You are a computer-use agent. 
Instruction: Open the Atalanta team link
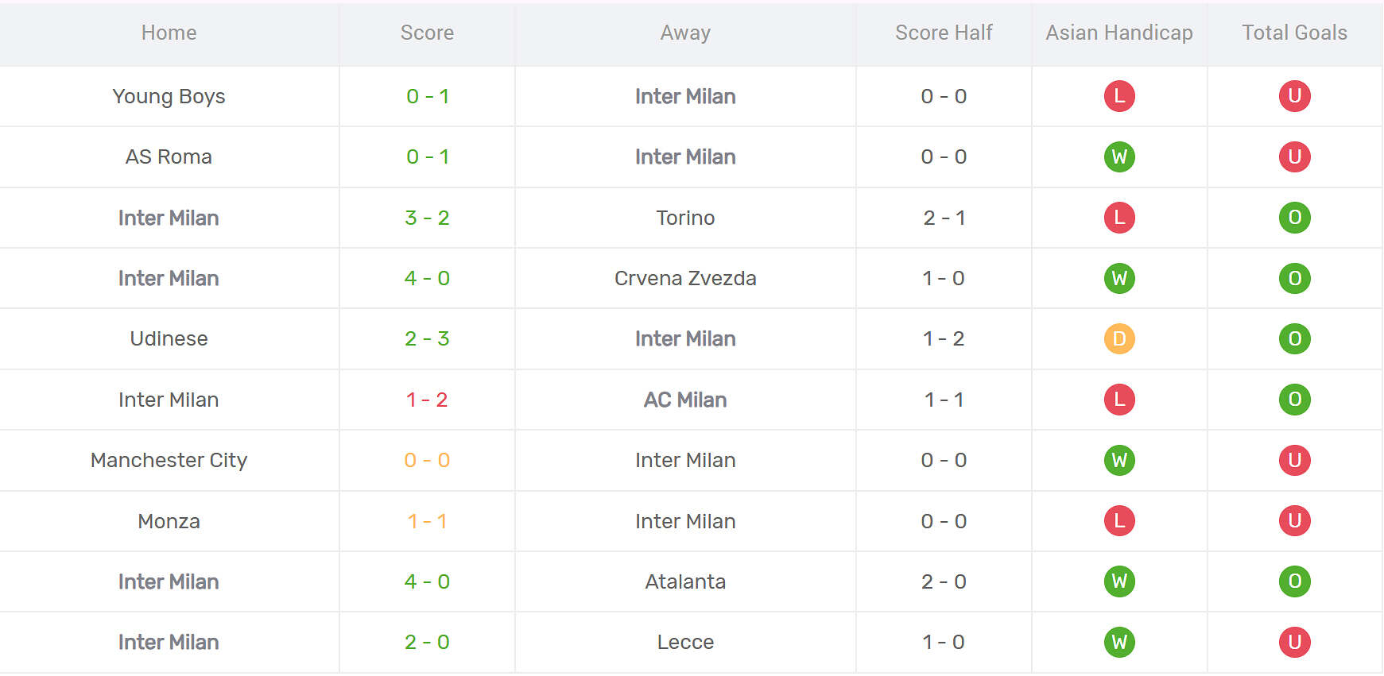pyautogui.click(x=685, y=581)
